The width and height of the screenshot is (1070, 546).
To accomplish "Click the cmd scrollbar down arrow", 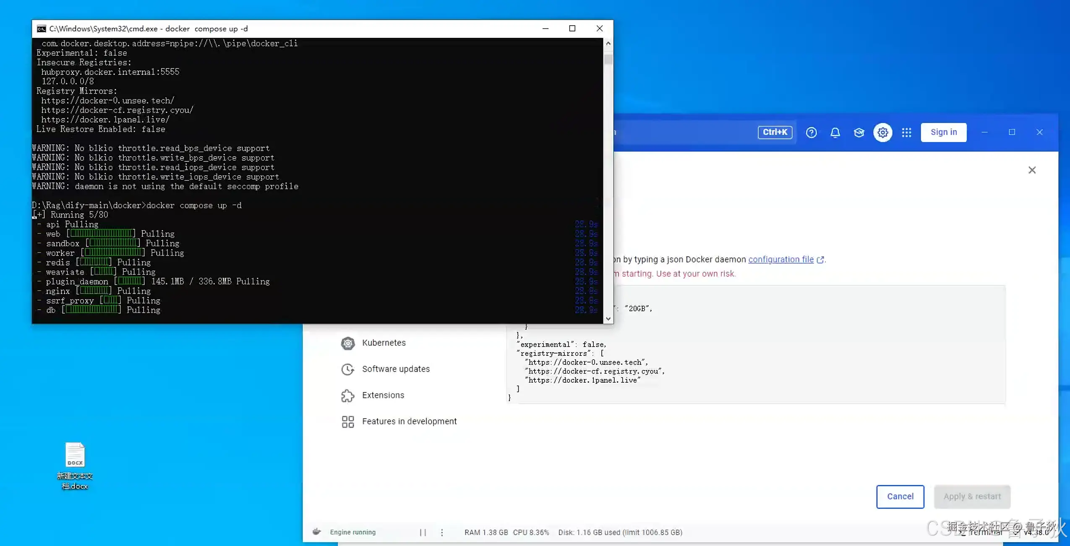I will coord(608,319).
